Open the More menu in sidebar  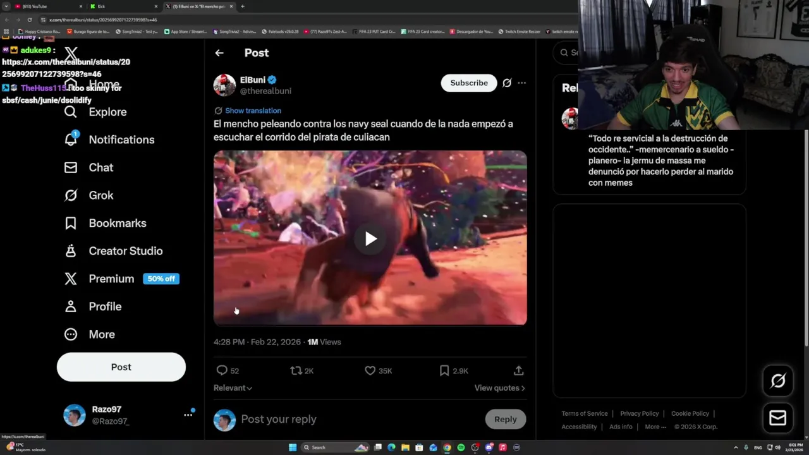click(x=90, y=334)
